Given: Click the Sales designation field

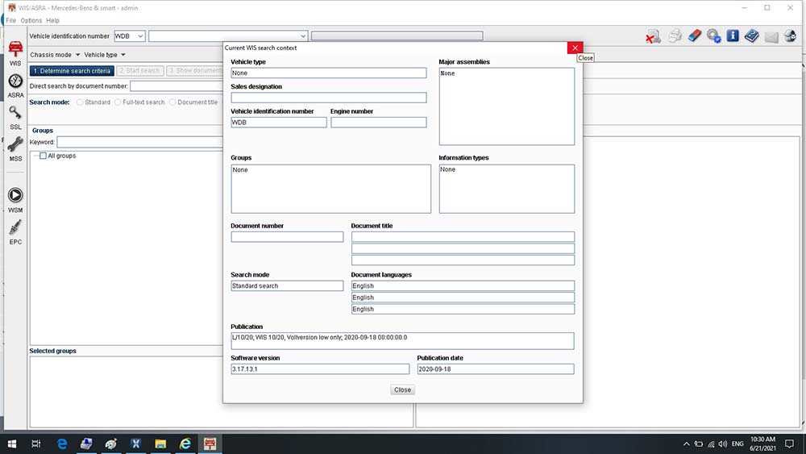Looking at the screenshot, I should point(329,98).
